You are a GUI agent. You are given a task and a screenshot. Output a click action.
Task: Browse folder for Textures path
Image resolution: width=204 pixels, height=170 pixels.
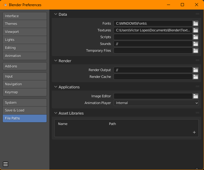pyautogui.click(x=195, y=30)
